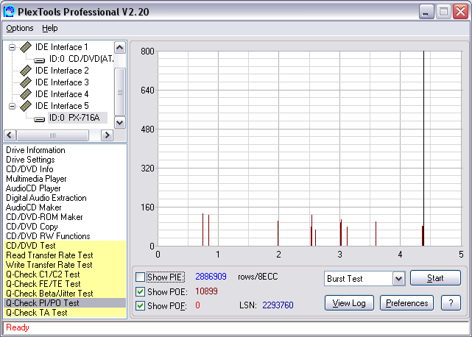Open the Preferences button
472x337 pixels.
click(406, 303)
